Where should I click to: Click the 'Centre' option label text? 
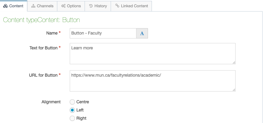82,102
